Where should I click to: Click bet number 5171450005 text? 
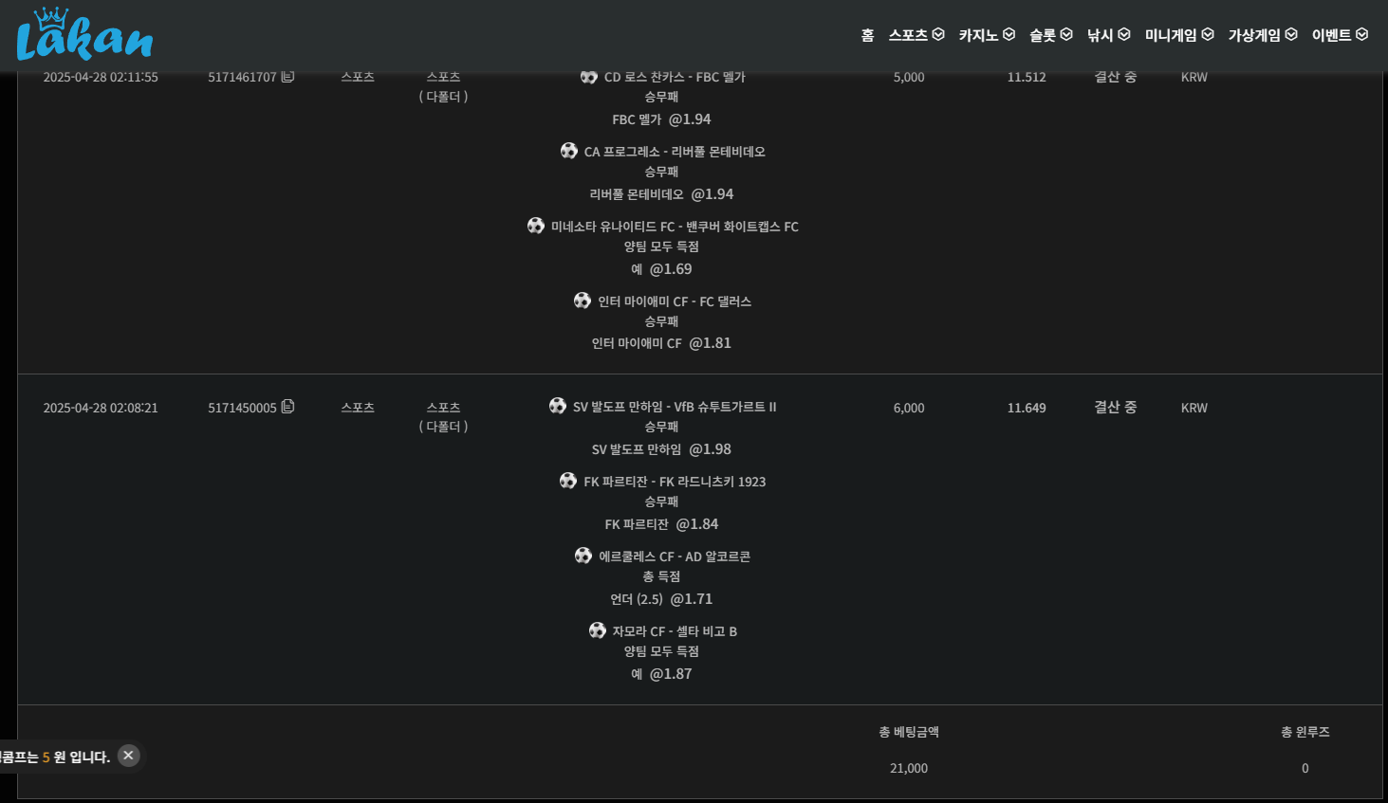click(x=242, y=408)
